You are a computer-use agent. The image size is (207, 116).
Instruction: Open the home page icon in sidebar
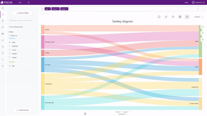click(x=3, y=8)
